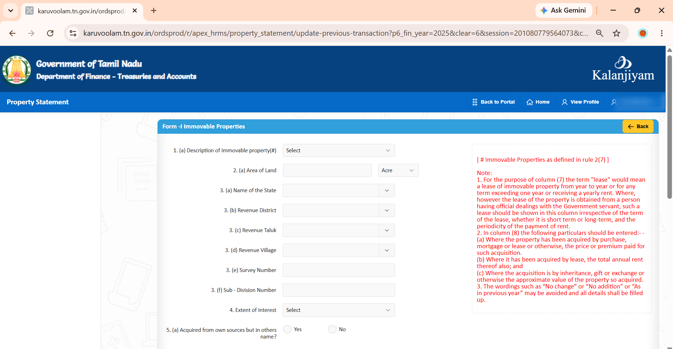Click the zoom magnifier icon in address bar
Screen dimensions: 673x349
click(x=600, y=33)
